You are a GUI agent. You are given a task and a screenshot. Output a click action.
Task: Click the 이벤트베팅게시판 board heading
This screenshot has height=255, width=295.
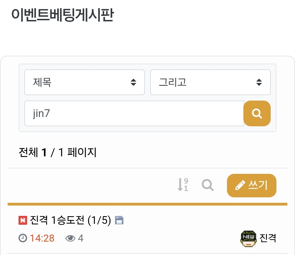(x=63, y=16)
